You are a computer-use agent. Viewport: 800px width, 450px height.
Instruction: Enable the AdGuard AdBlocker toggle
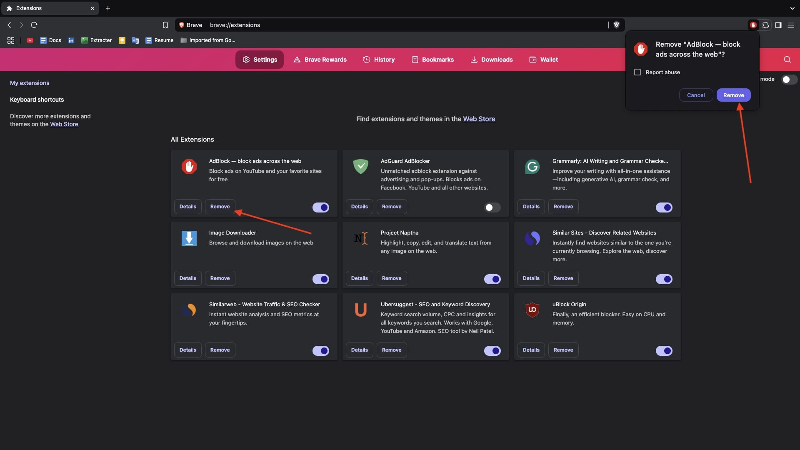pos(492,207)
